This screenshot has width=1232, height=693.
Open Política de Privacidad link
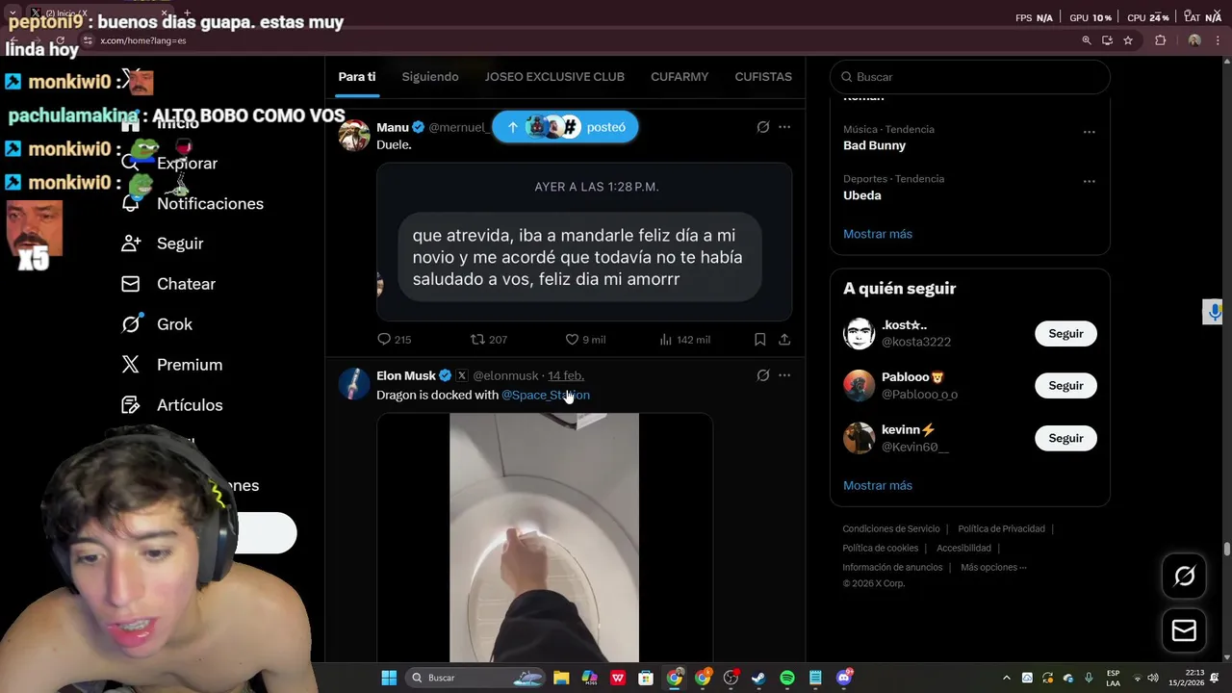point(1001,528)
